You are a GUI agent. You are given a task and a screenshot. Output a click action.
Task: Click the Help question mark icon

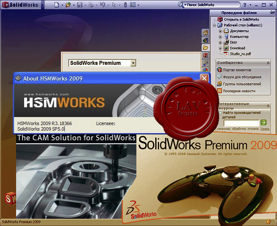point(245,5)
